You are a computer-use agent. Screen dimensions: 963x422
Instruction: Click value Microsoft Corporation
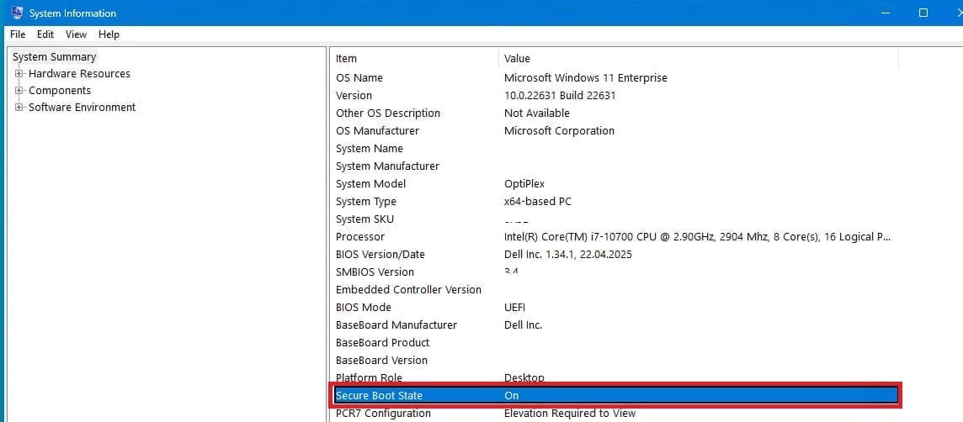pyautogui.click(x=559, y=130)
